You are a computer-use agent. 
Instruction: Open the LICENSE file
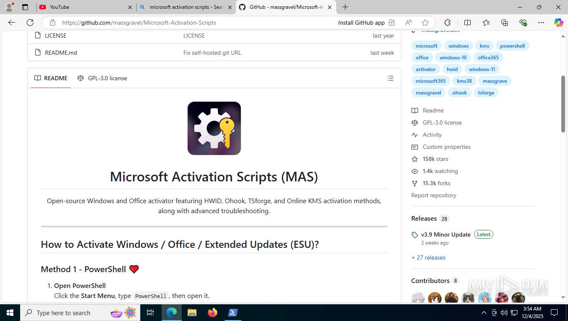(x=56, y=36)
